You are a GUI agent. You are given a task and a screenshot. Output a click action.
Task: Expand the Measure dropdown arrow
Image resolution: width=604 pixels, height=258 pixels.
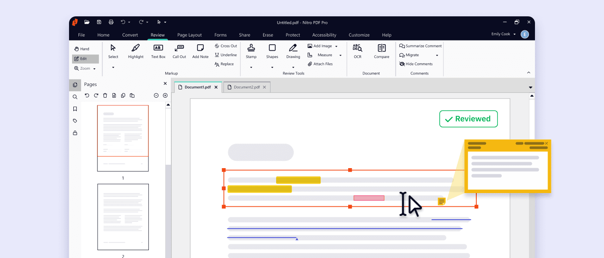340,55
